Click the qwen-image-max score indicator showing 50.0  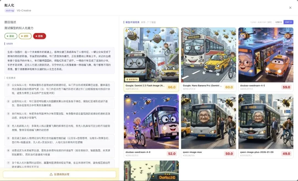229,154
